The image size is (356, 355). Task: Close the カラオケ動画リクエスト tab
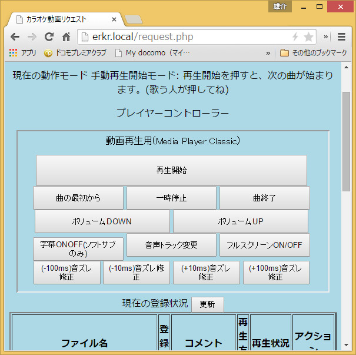point(114,19)
